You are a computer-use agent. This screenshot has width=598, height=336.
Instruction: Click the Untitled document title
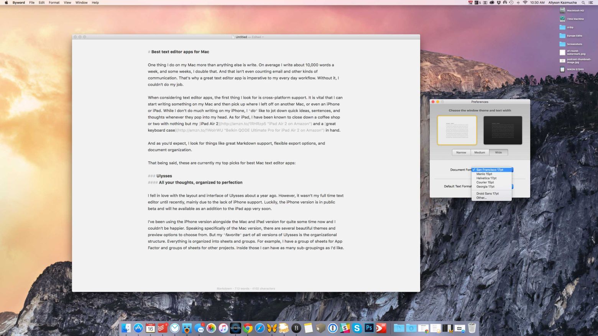click(x=241, y=37)
